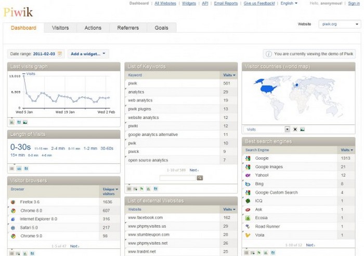Click the 'Ecosia' search engine row

point(298,218)
